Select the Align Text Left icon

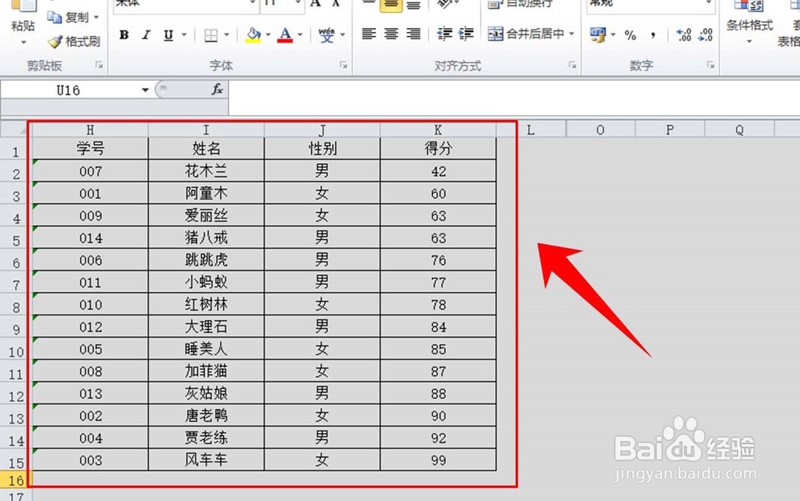(x=368, y=35)
